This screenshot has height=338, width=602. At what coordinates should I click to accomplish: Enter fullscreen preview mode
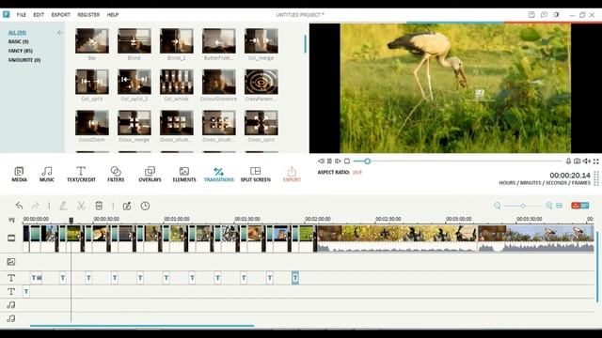coord(596,161)
